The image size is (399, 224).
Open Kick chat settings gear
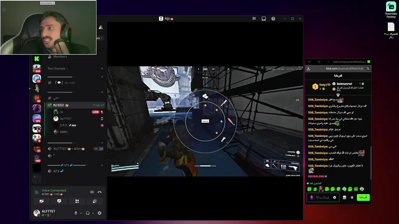[352, 197]
